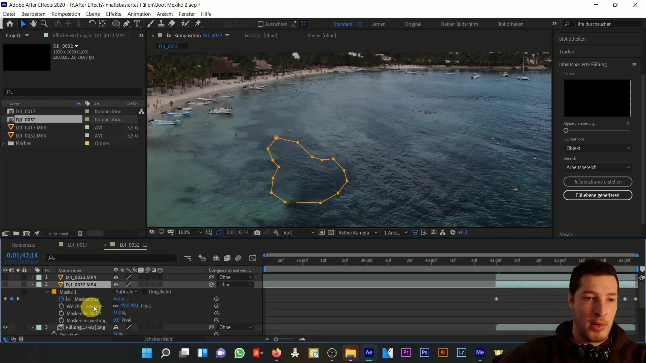
Task: Open the Komposition menu
Action: (x=66, y=14)
